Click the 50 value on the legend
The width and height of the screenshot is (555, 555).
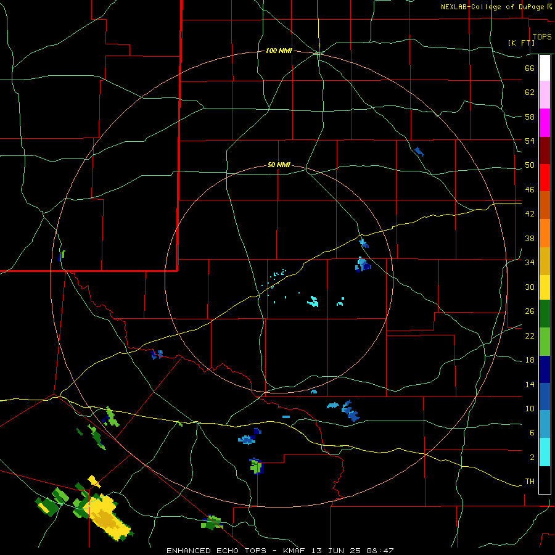click(x=530, y=165)
